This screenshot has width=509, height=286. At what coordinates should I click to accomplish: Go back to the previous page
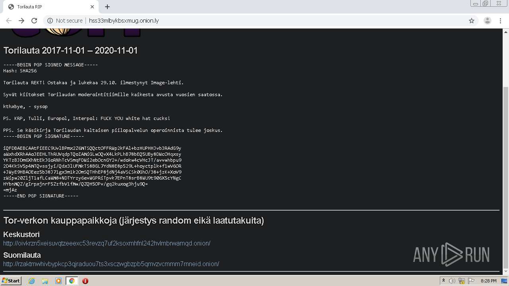coord(9,21)
